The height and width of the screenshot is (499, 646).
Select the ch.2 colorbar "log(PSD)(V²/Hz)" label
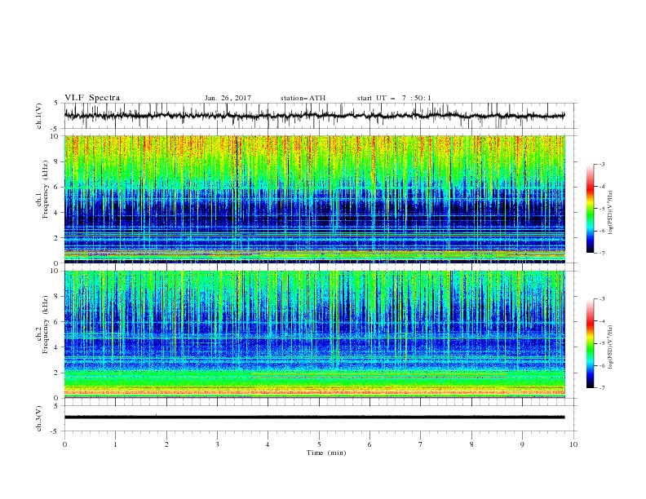610,347
